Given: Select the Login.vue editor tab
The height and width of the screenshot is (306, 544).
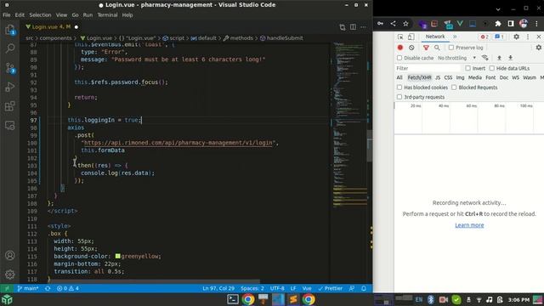Looking at the screenshot, I should pyautogui.click(x=51, y=26).
